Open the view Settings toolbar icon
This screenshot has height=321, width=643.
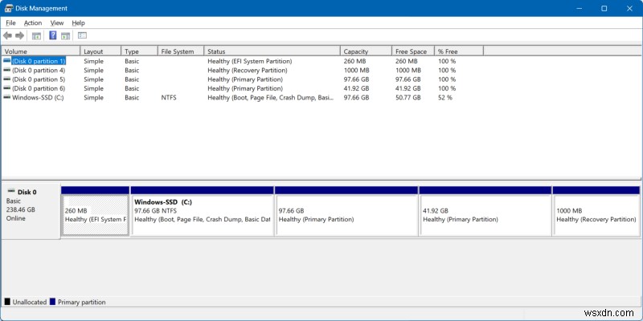pos(82,35)
